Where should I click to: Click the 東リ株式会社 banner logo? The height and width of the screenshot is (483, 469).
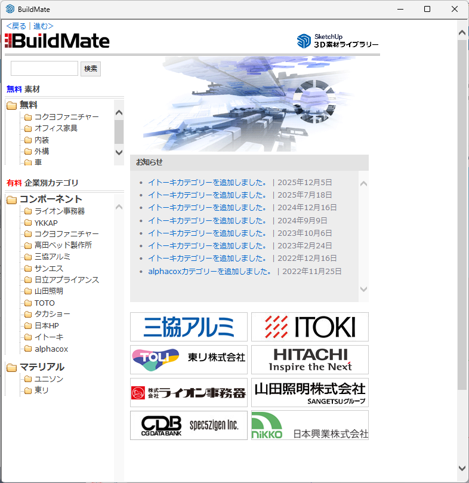point(189,359)
